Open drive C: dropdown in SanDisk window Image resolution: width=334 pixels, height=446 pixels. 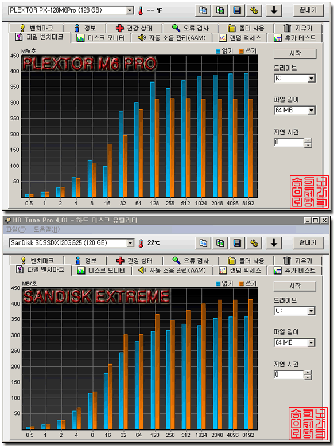[312, 311]
